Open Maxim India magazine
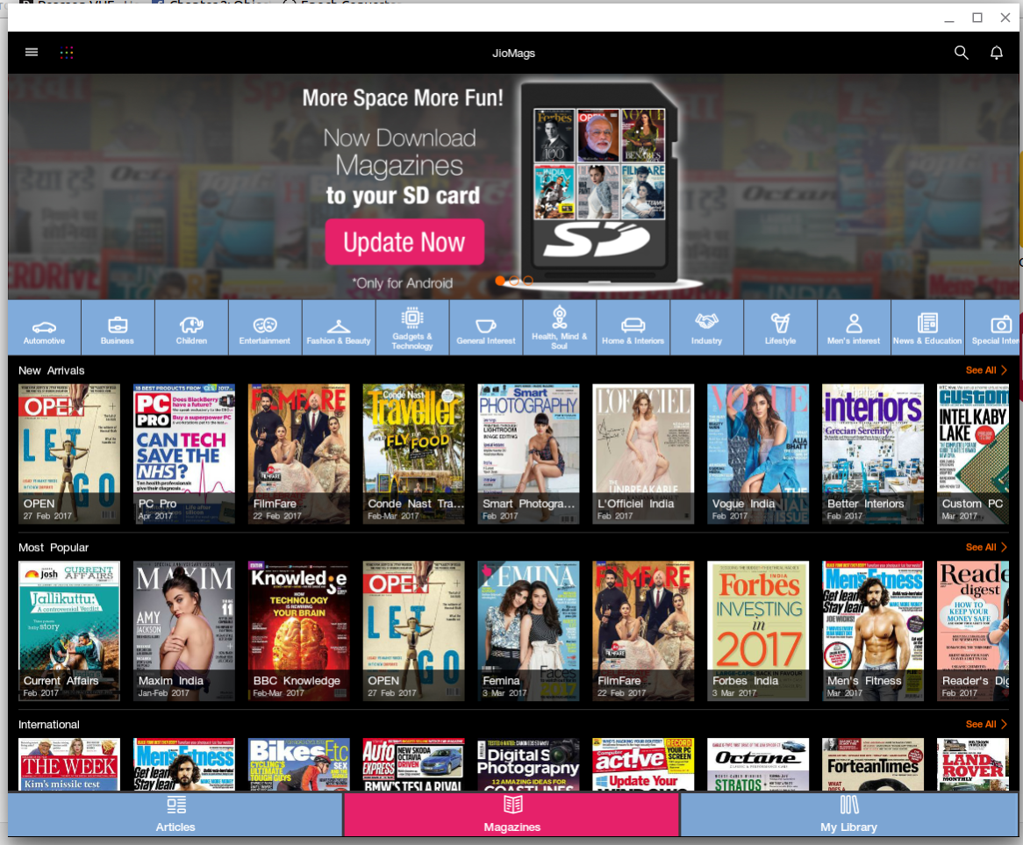This screenshot has height=845, width=1023. (184, 631)
